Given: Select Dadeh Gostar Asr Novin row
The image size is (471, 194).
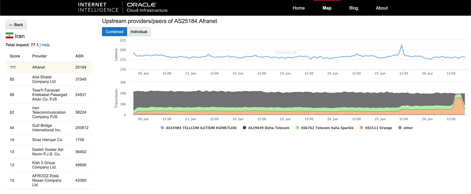Looking at the screenshot, I should (x=49, y=151).
